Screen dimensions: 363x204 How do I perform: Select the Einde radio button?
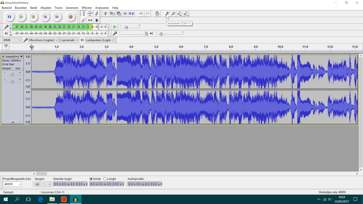(x=91, y=179)
